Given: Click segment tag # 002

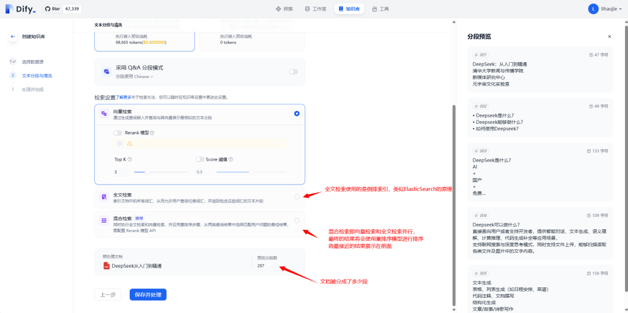Looking at the screenshot, I should (481, 106).
